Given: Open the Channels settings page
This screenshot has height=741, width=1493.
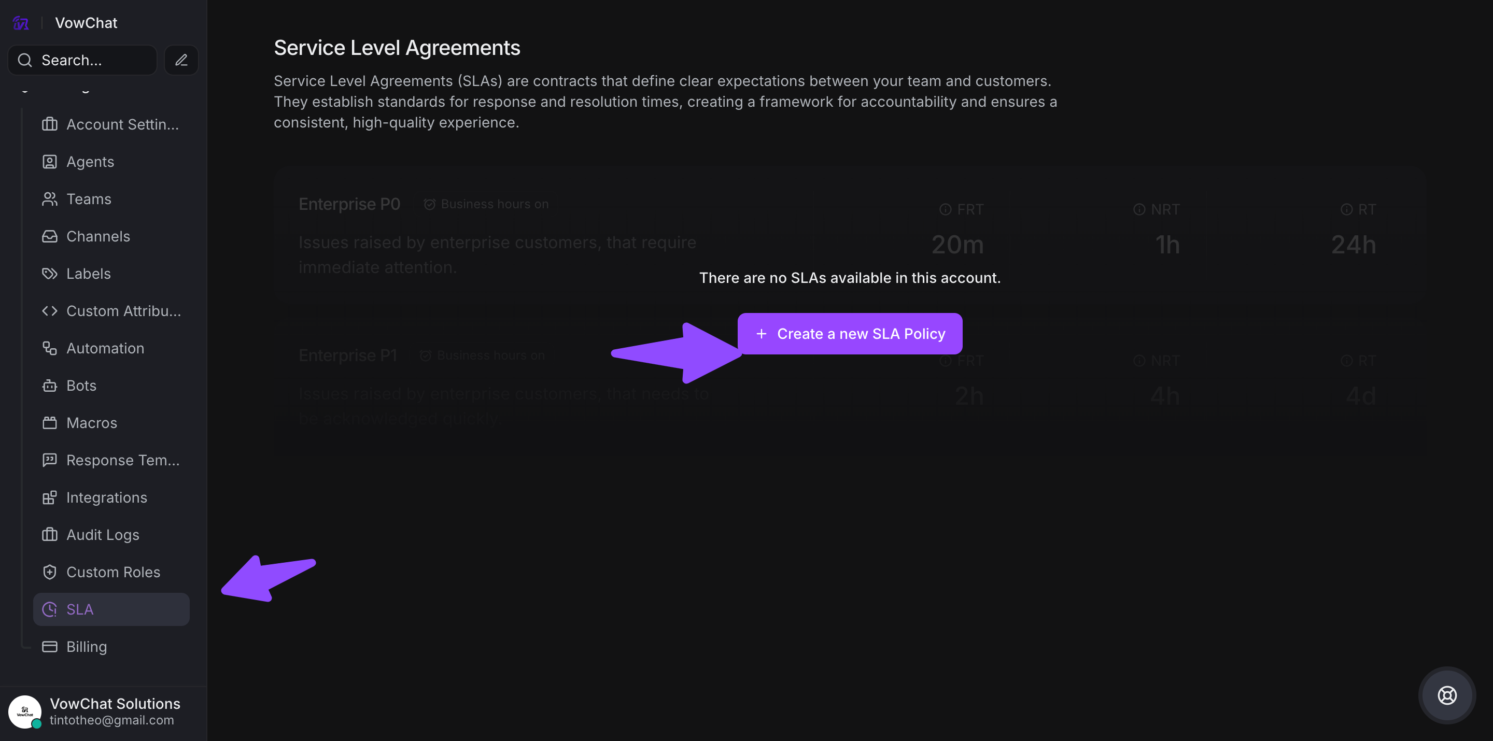Looking at the screenshot, I should [98, 236].
